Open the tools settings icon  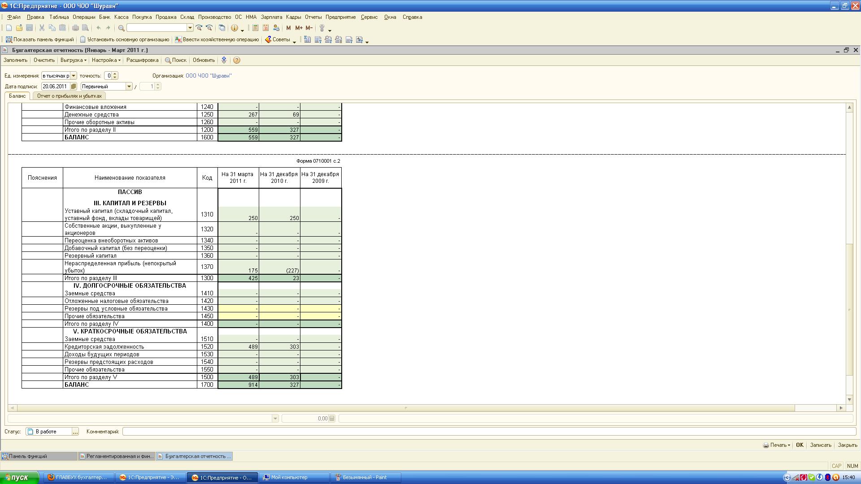pyautogui.click(x=322, y=28)
